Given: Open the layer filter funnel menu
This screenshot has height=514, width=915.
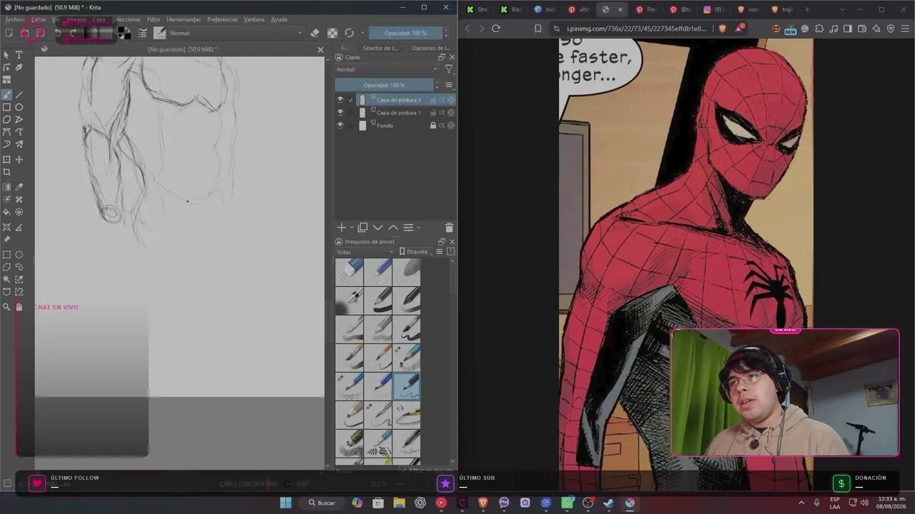Looking at the screenshot, I should pyautogui.click(x=449, y=69).
